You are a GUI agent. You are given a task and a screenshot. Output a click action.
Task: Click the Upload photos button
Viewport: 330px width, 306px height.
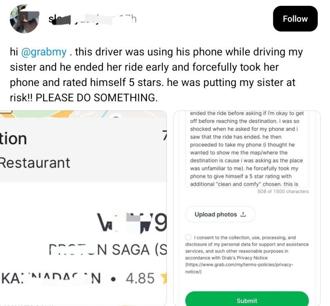[x=220, y=214]
